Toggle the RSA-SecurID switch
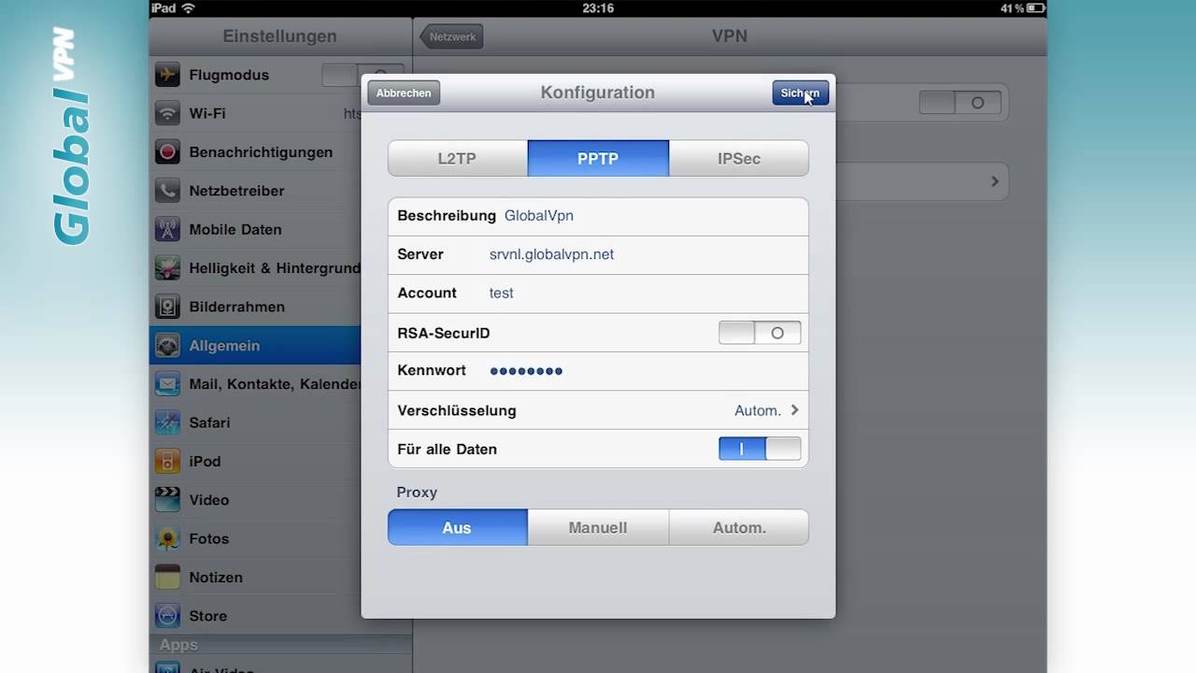 click(760, 333)
